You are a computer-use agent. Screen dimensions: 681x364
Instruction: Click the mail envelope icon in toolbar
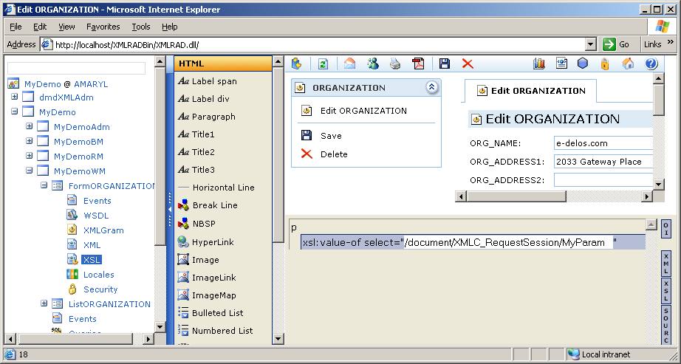[x=350, y=63]
